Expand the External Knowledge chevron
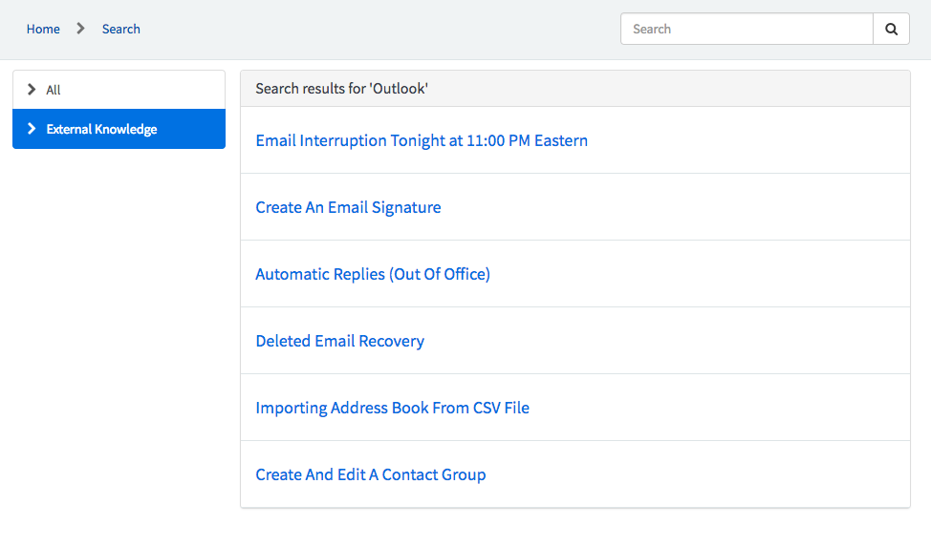931x547 pixels. pyautogui.click(x=32, y=129)
